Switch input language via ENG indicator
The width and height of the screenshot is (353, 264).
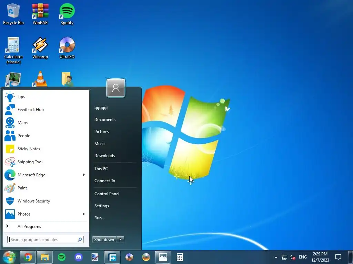(x=303, y=257)
